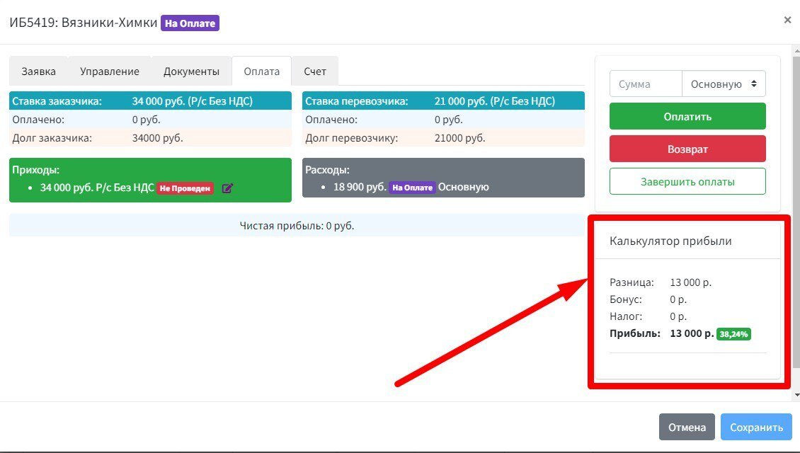Go to the Счет tab

click(315, 71)
